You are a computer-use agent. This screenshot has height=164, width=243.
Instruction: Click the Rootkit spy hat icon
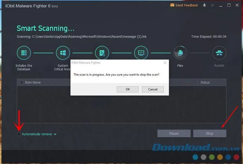pyautogui.click(x=219, y=53)
